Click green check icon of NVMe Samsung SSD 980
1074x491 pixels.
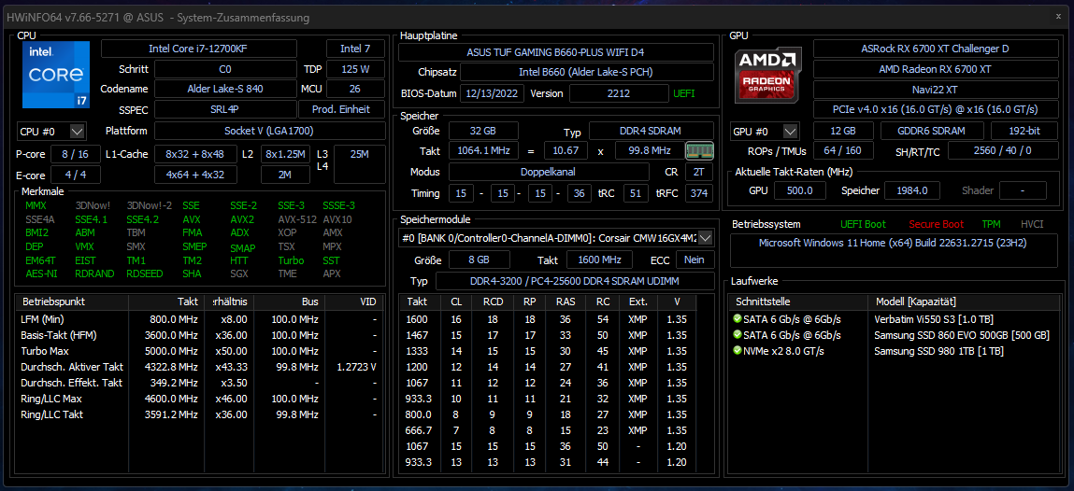pos(737,351)
